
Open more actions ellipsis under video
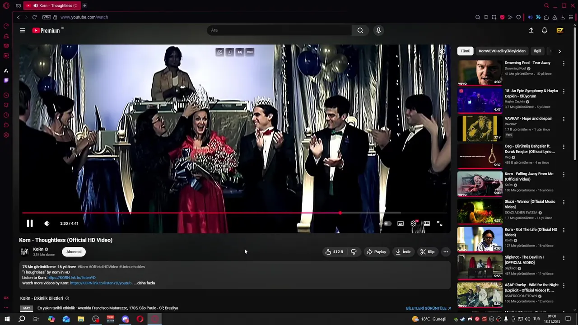tap(446, 252)
